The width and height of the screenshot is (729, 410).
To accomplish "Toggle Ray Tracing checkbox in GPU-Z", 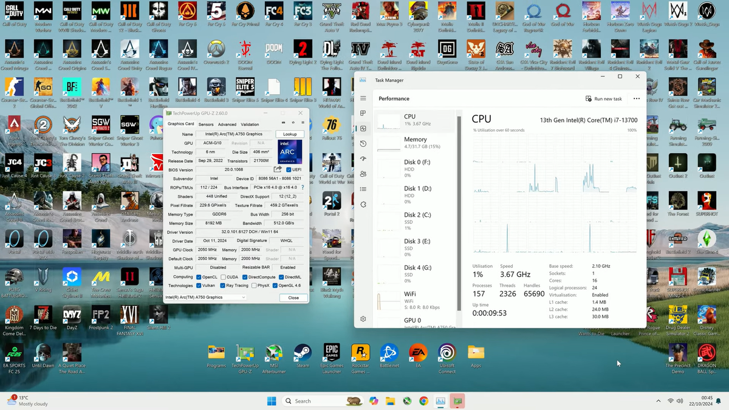I will 222,285.
